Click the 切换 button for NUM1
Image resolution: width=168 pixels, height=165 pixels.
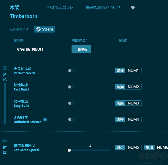click(120, 71)
